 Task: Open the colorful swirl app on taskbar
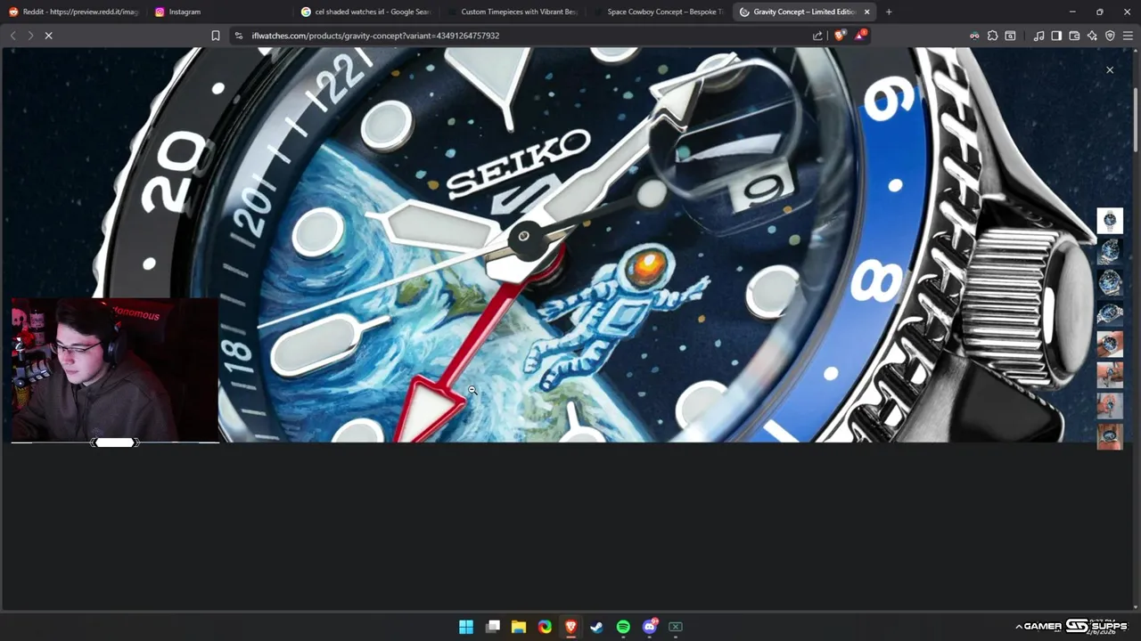pos(545,627)
